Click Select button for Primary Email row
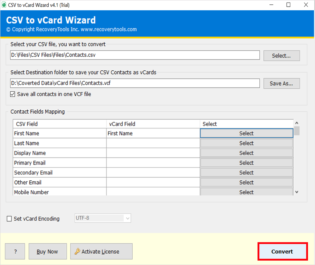 (246, 163)
